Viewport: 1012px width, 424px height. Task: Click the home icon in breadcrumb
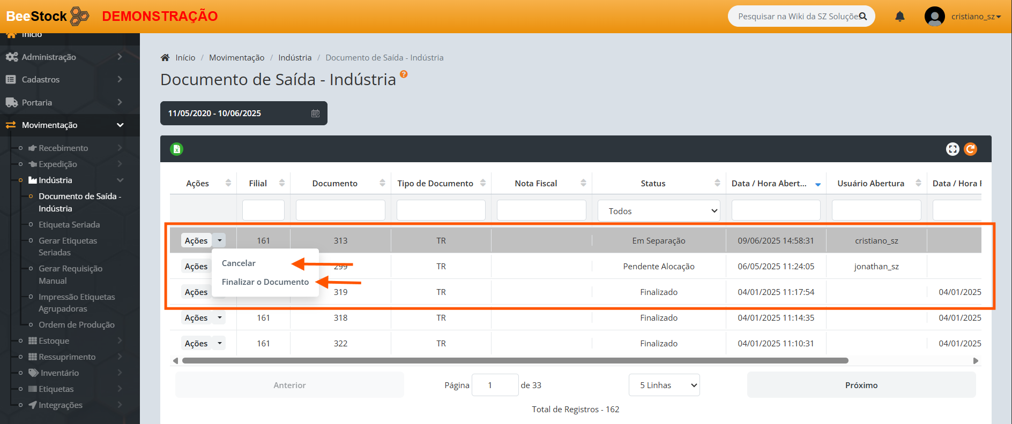click(x=165, y=58)
